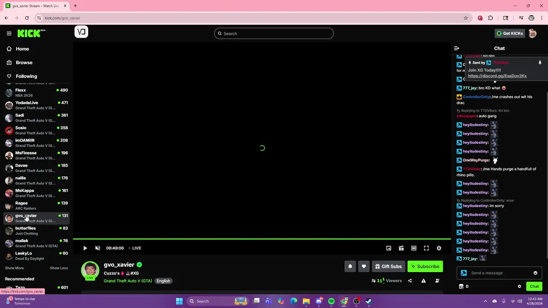548x308 pixels.
Task: Click Gift Subs button
Action: click(x=388, y=267)
